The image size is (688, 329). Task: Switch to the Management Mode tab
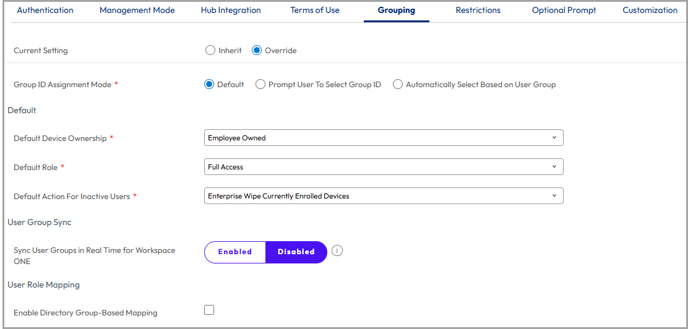coord(137,10)
